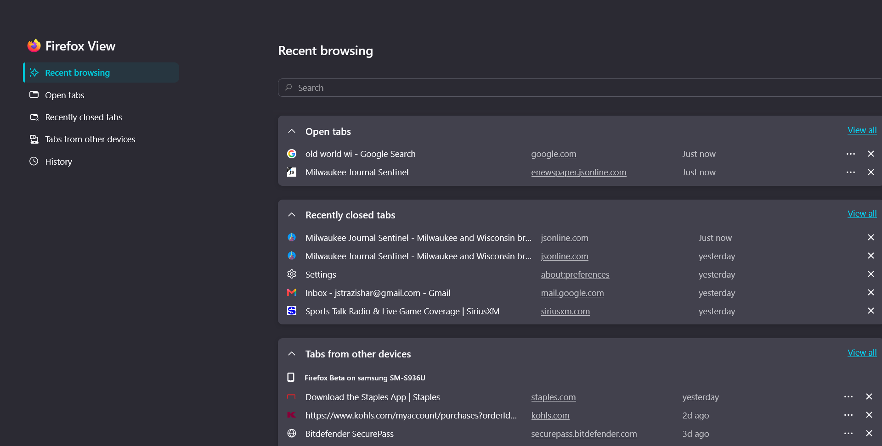Close the kohls.com synced tab
This screenshot has width=882, height=446.
click(869, 415)
